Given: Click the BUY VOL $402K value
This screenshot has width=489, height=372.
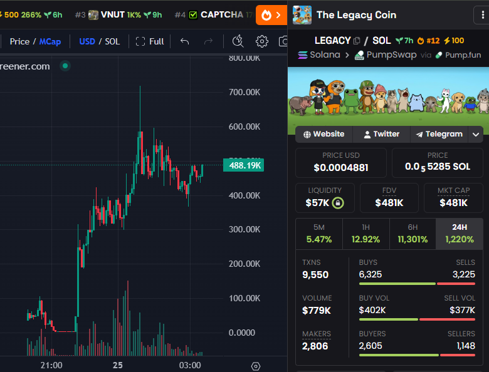Looking at the screenshot, I should [x=372, y=310].
